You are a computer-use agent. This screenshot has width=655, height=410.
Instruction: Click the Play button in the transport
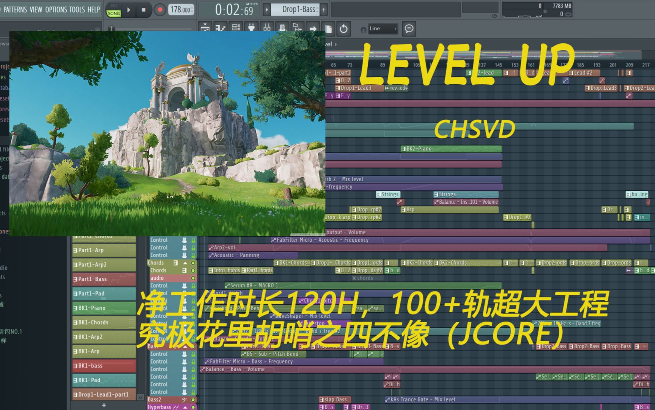[x=129, y=10]
